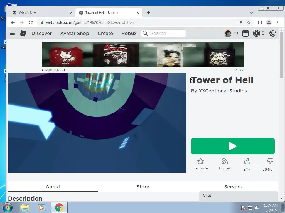Screen dimensions: 285x213
Task: Click the clothing advertisement banner
Action: pos(143,55)
